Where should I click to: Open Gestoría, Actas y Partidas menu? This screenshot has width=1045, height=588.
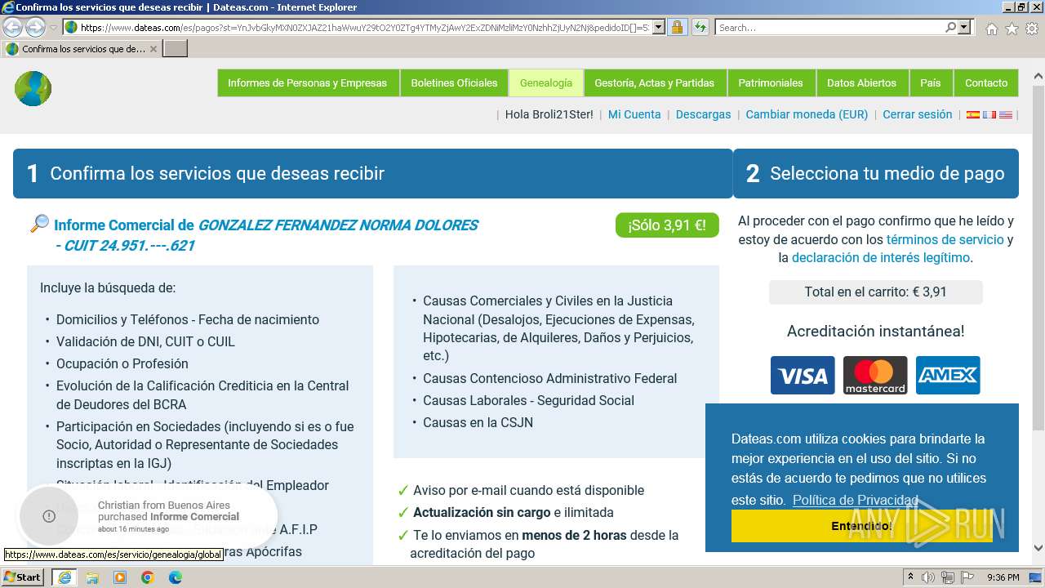(654, 82)
